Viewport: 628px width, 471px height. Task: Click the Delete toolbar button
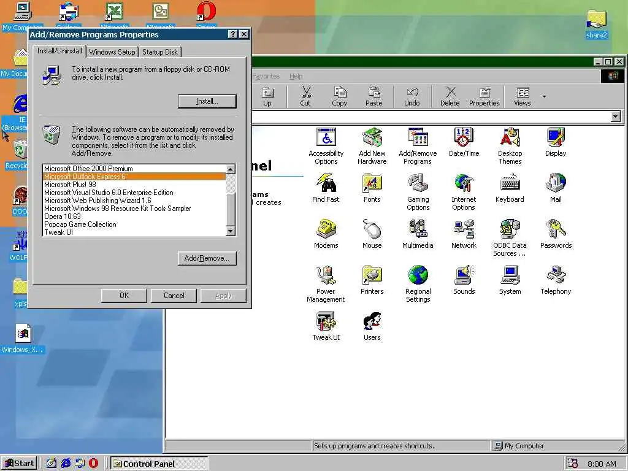coord(450,97)
